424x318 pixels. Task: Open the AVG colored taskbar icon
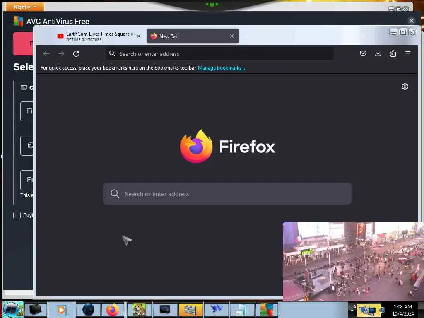(x=267, y=310)
